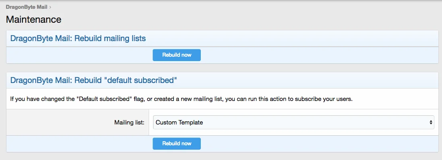Click the "Custom Template" selected value text
The height and width of the screenshot is (160, 442).
179,122
